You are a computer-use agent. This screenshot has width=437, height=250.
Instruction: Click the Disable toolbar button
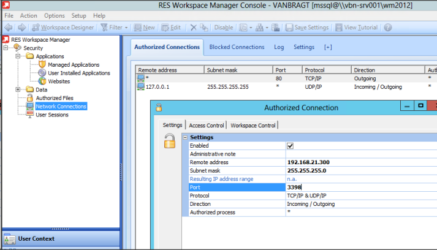click(x=224, y=28)
